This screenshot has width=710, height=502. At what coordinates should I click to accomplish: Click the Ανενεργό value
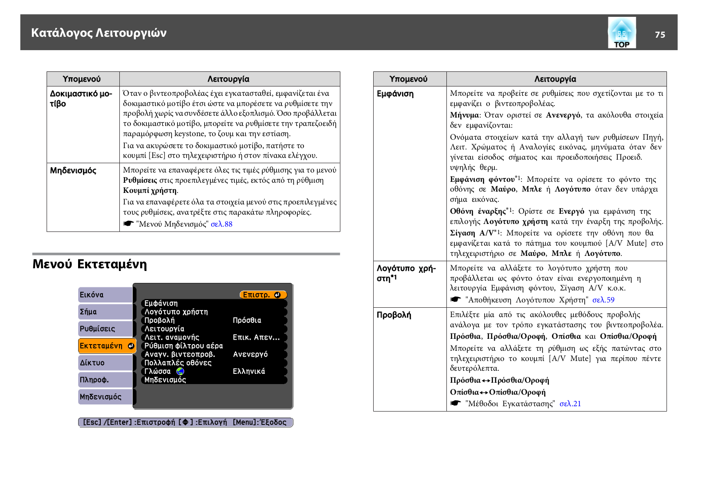click(250, 354)
